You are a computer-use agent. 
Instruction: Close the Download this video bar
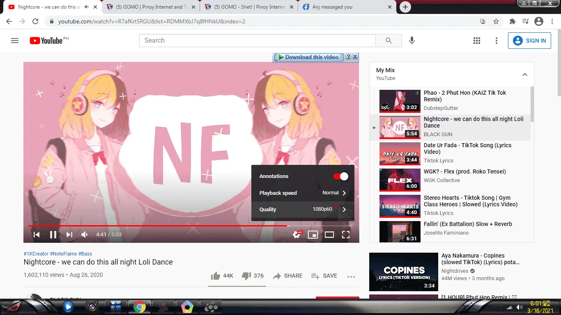(355, 57)
